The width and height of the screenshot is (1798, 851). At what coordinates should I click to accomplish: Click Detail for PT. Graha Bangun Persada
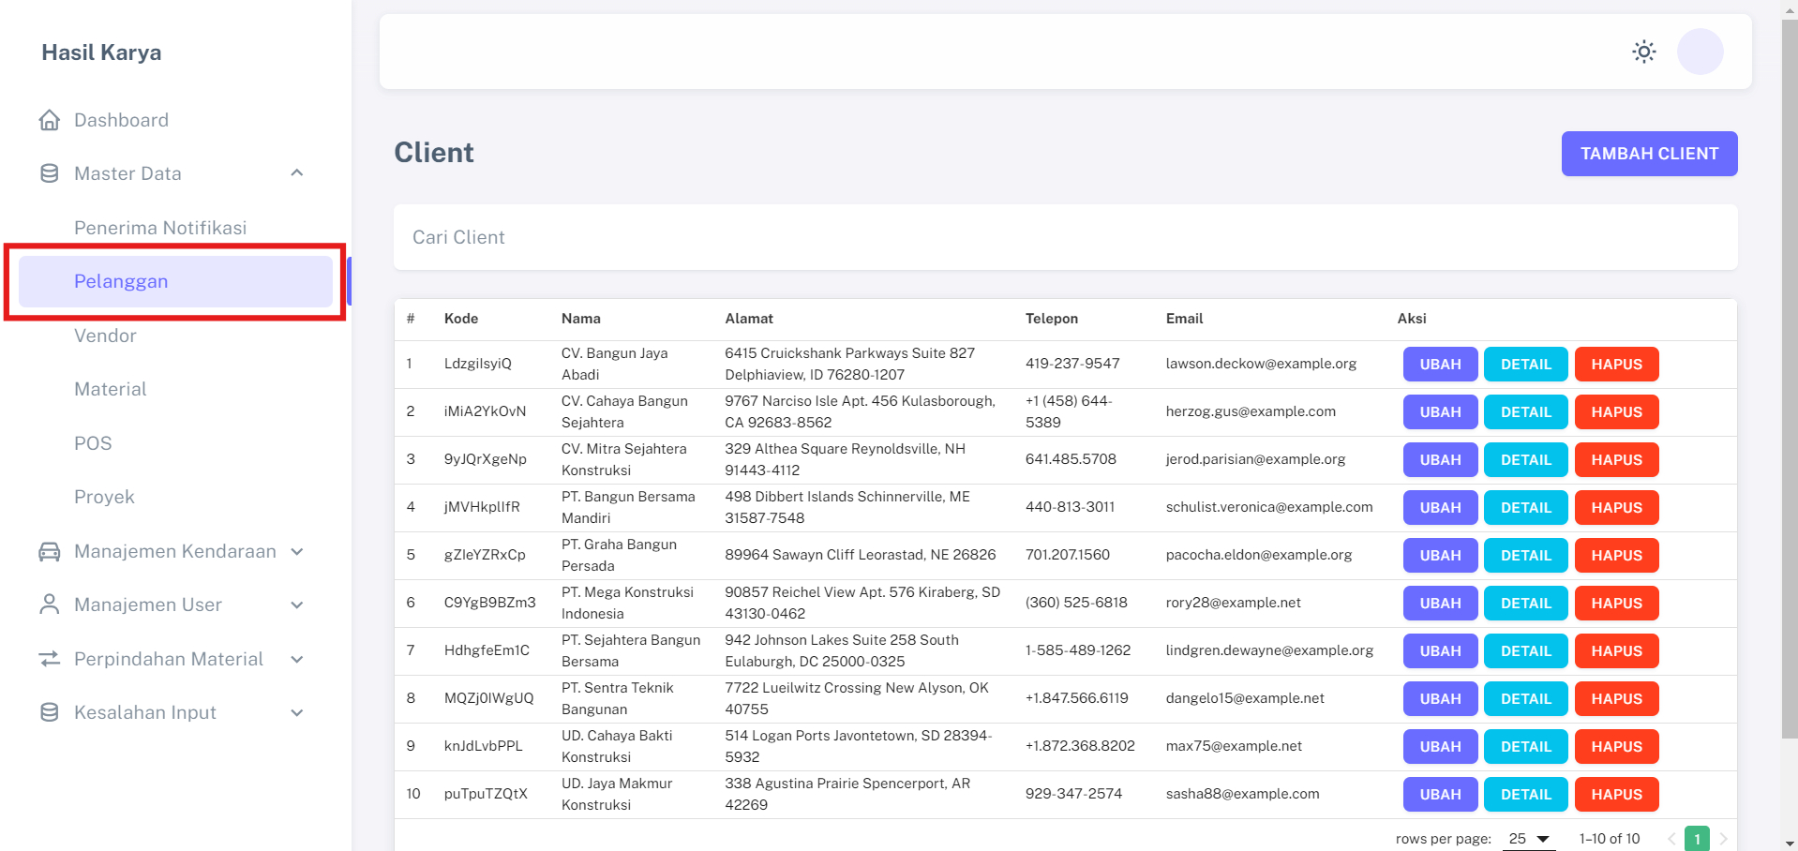(x=1525, y=556)
